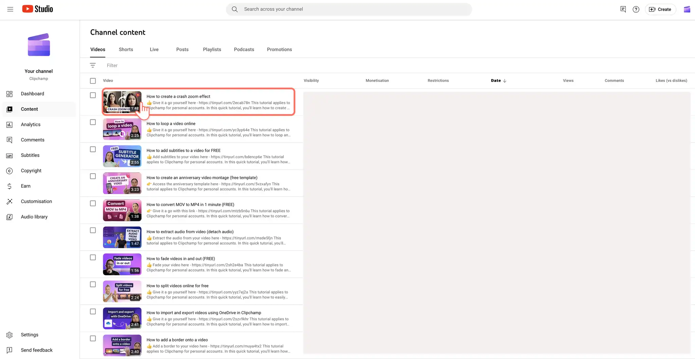Check the anniversary video montage checkbox
Screen dimensions: 695x359
[93, 176]
